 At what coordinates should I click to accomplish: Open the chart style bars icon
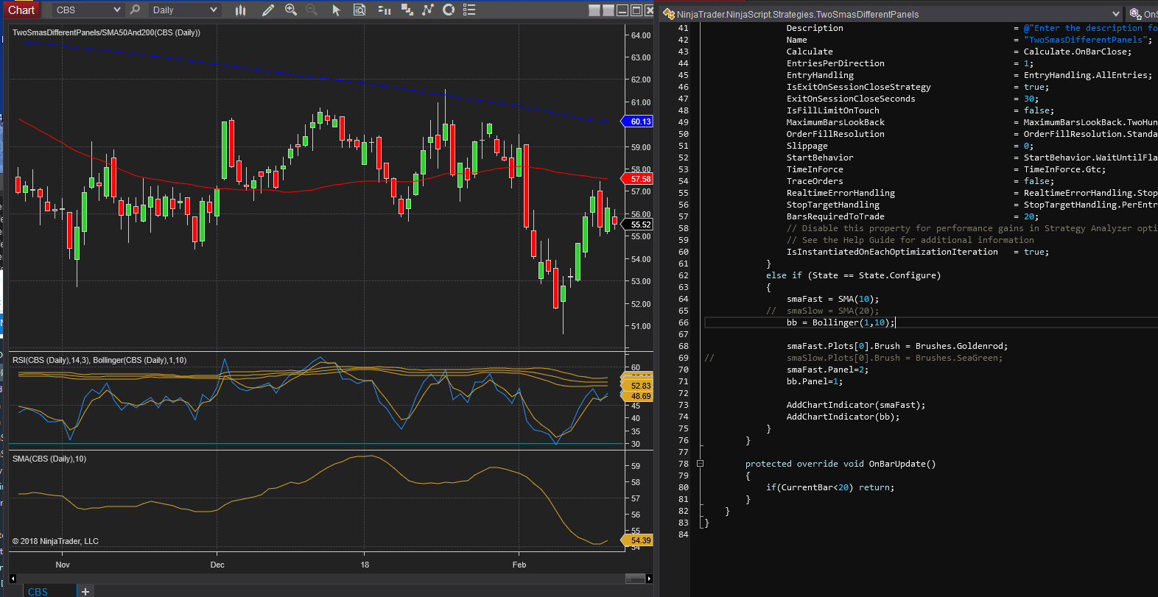pyautogui.click(x=240, y=10)
